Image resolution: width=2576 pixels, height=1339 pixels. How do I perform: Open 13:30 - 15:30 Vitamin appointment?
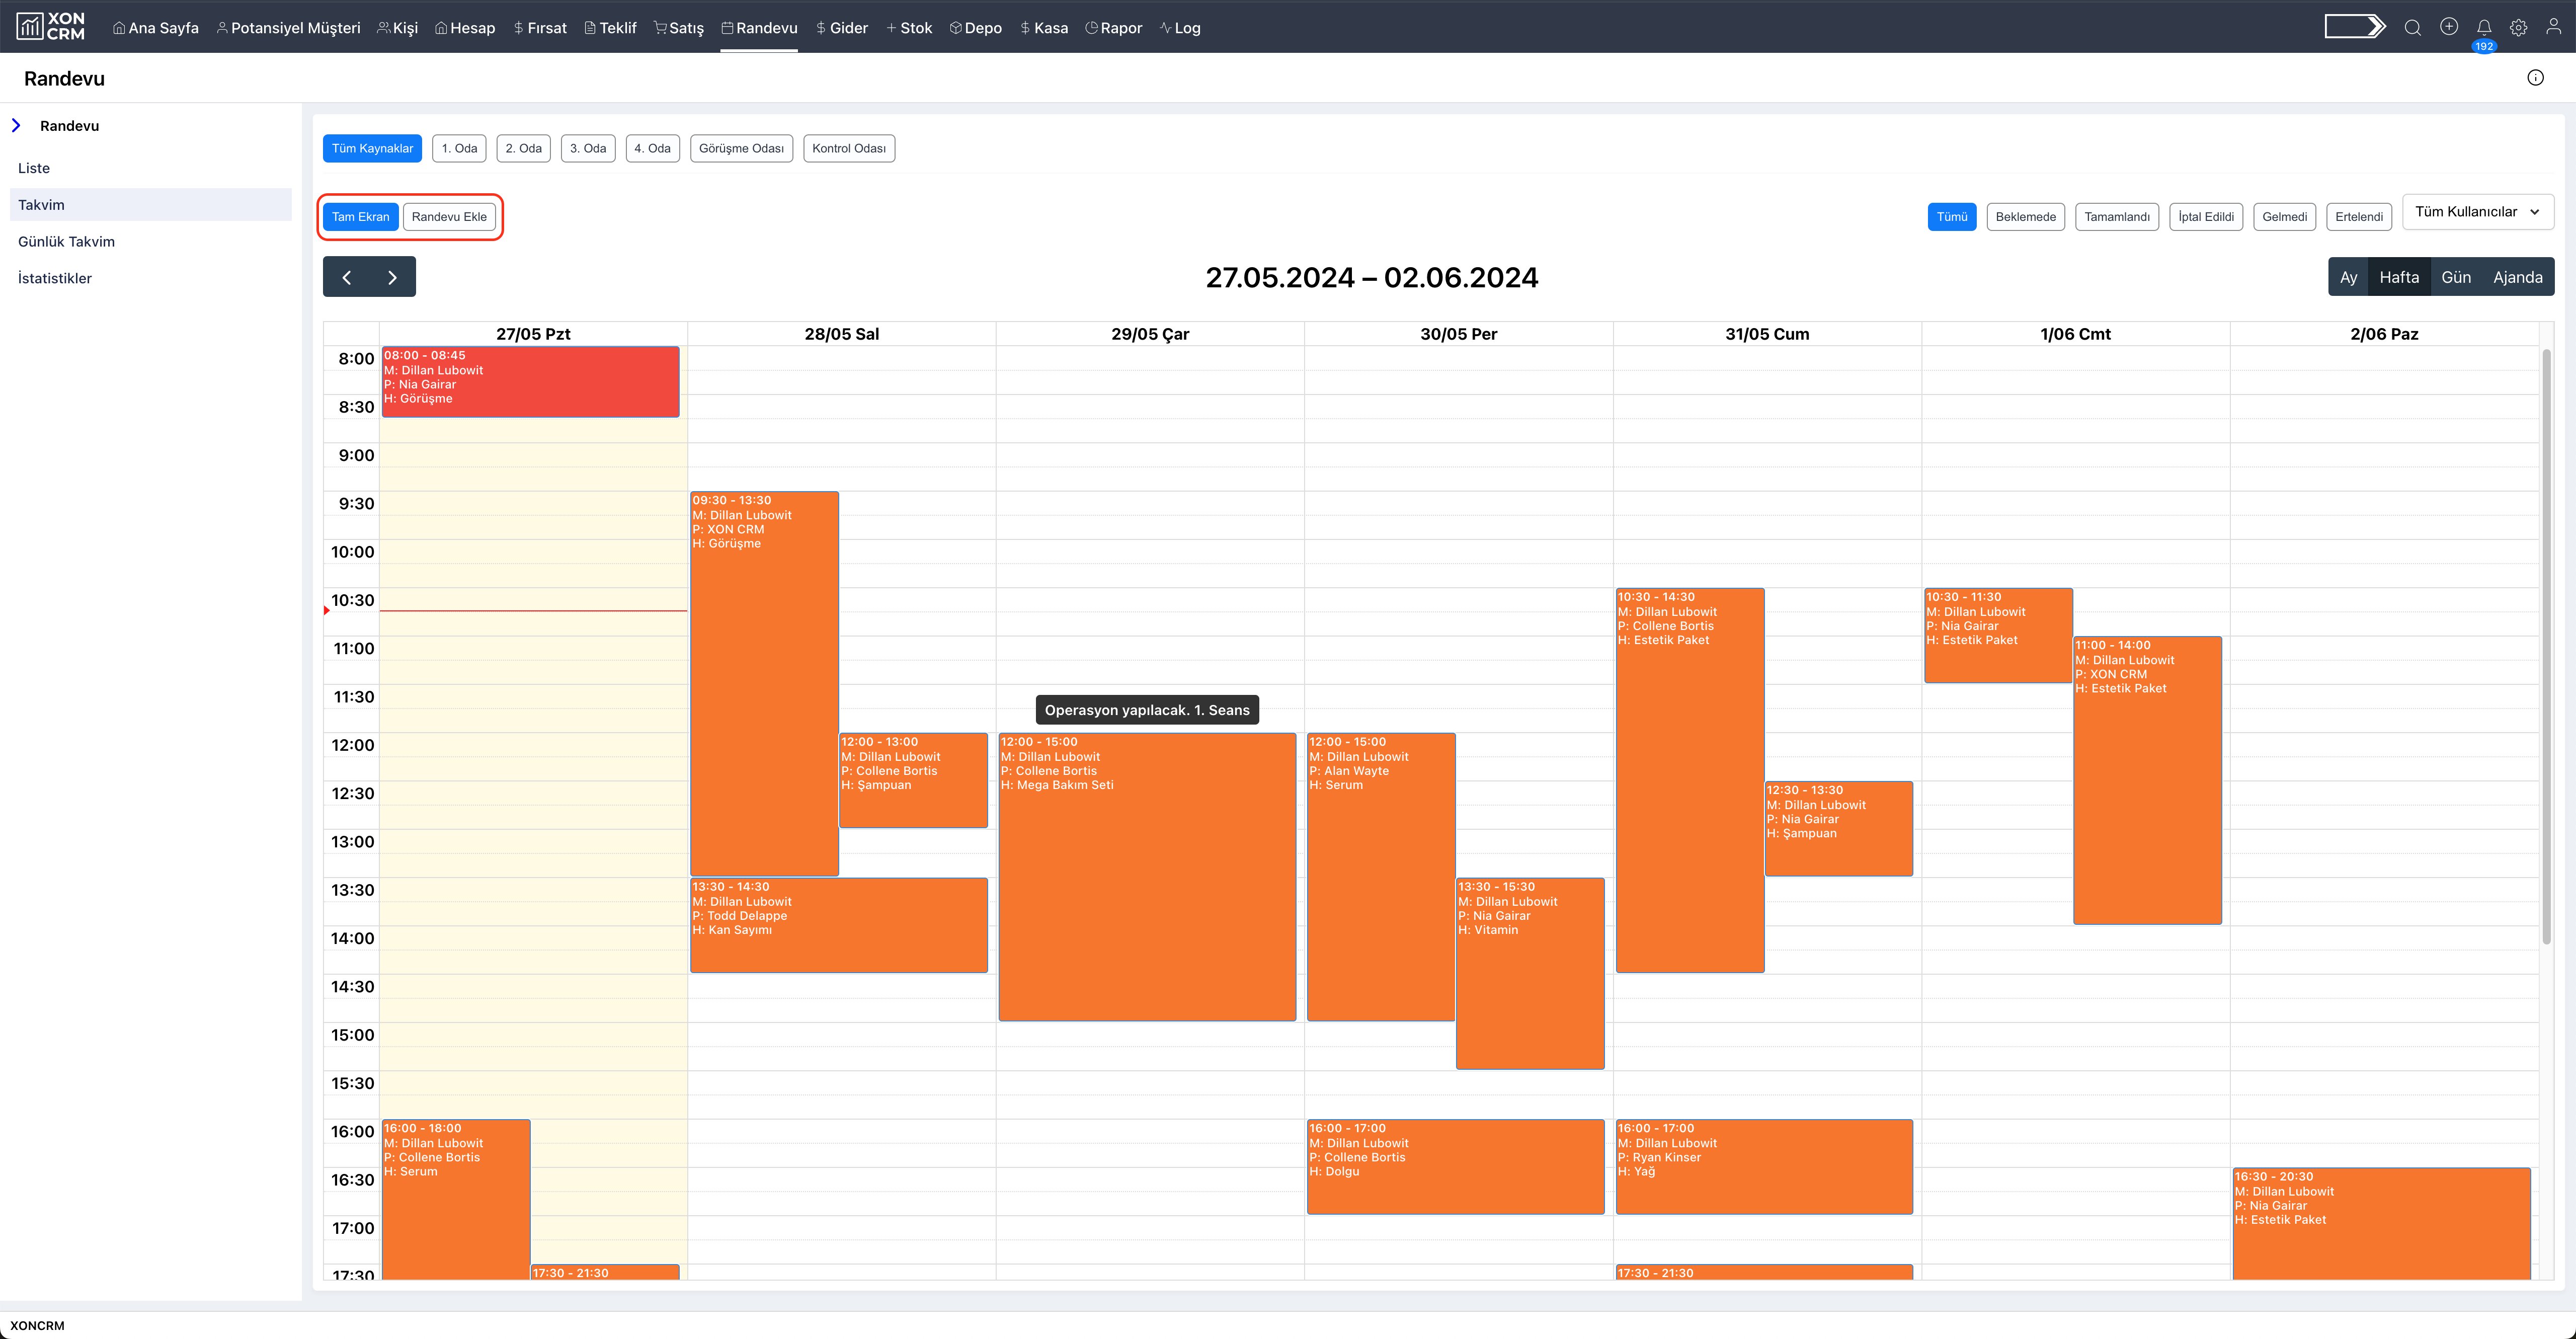[x=1530, y=974]
